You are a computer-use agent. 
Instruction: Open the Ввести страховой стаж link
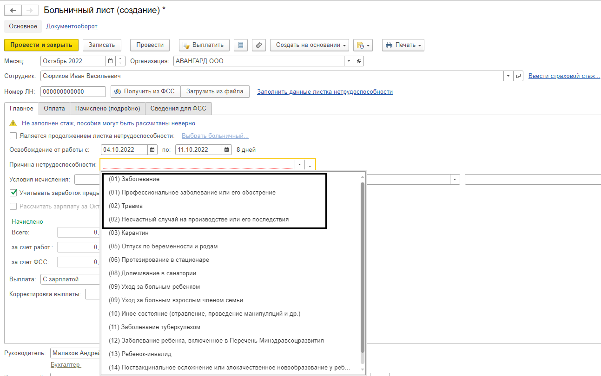pyautogui.click(x=564, y=76)
